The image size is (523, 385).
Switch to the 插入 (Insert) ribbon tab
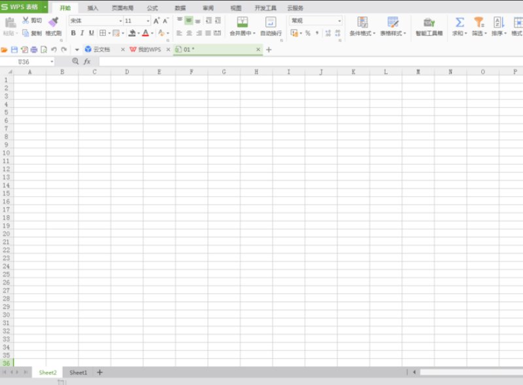(x=93, y=8)
